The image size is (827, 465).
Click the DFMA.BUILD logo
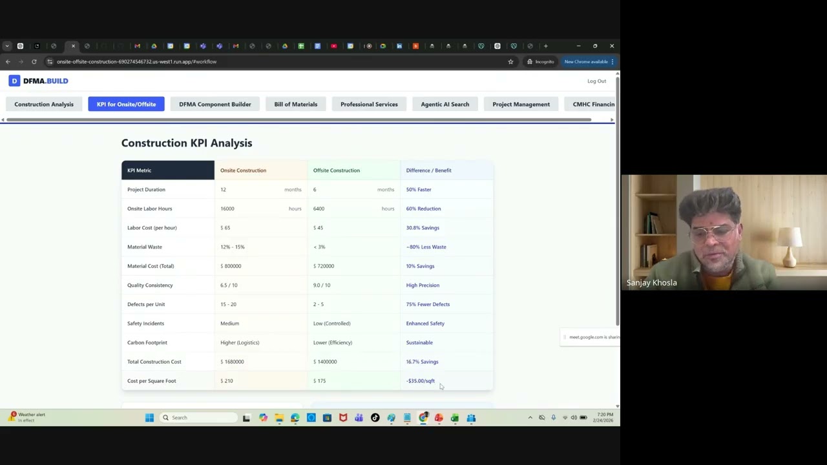tap(38, 81)
